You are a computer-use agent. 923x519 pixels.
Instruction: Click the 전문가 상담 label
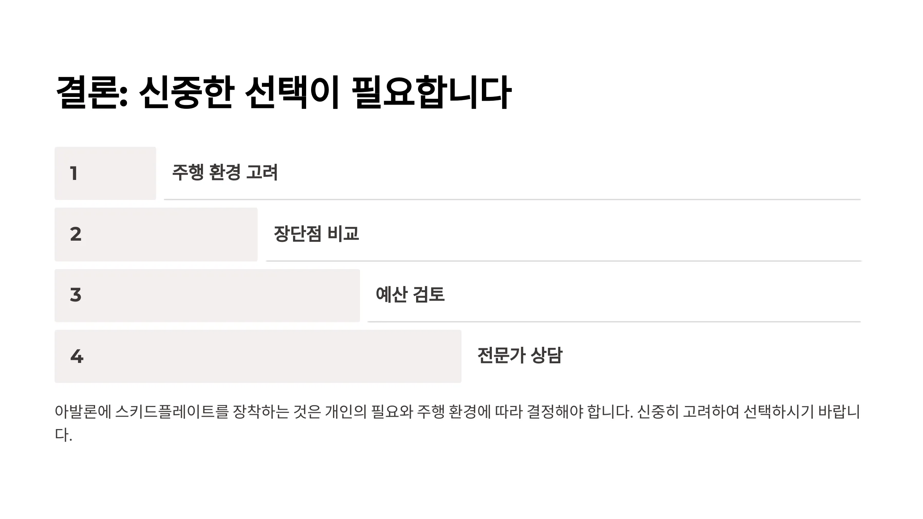[520, 355]
